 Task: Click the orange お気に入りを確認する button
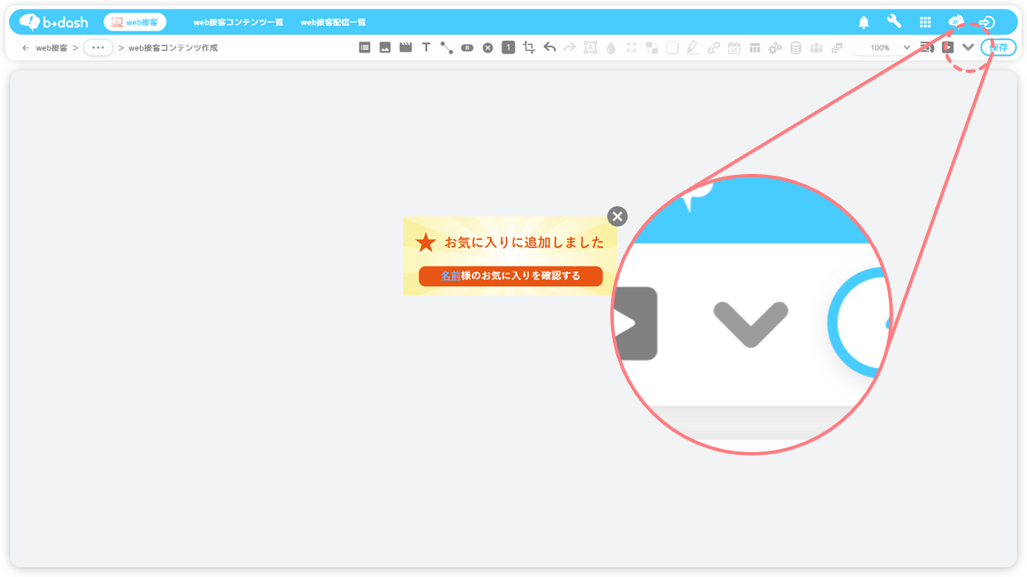[x=510, y=276]
